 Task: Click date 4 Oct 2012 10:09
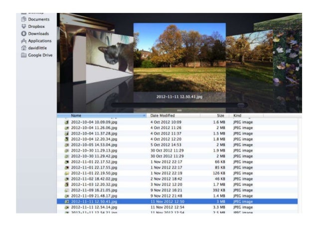coord(166,122)
